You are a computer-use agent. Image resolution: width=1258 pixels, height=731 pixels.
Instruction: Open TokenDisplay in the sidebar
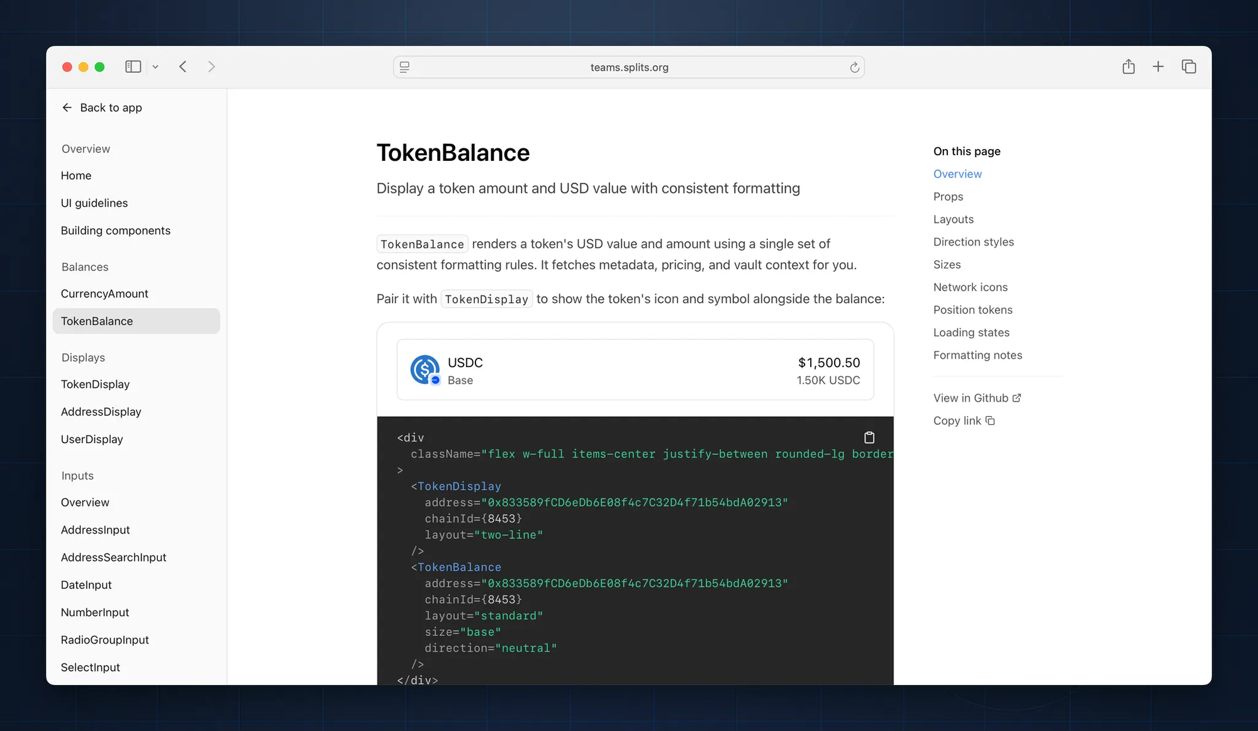(x=95, y=384)
